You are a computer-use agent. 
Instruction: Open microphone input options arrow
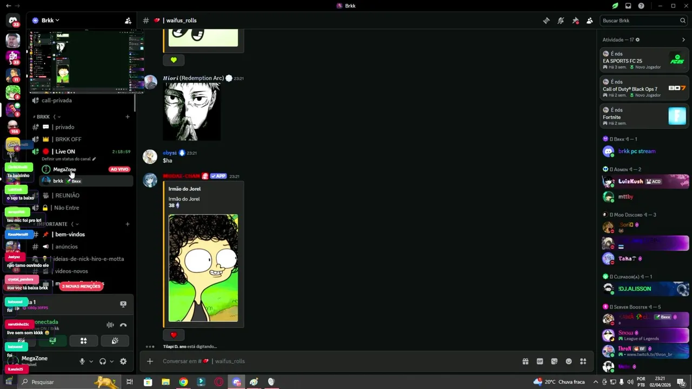(91, 361)
